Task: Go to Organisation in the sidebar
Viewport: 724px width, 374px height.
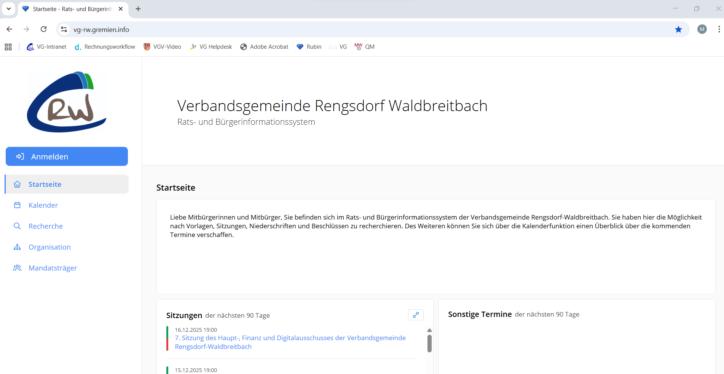Action: (49, 247)
